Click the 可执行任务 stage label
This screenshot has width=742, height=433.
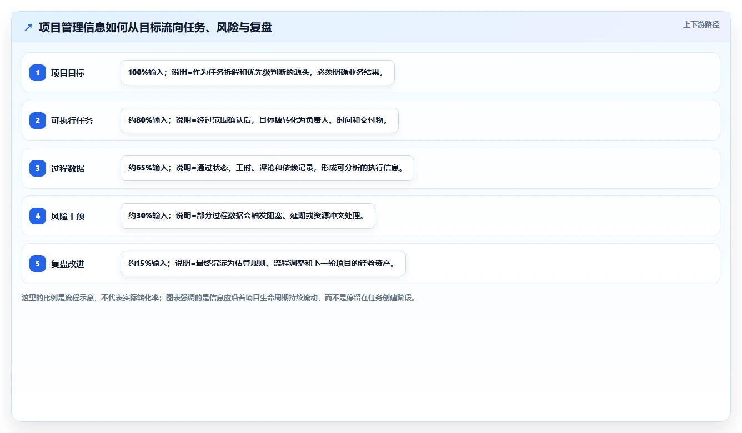(72, 120)
